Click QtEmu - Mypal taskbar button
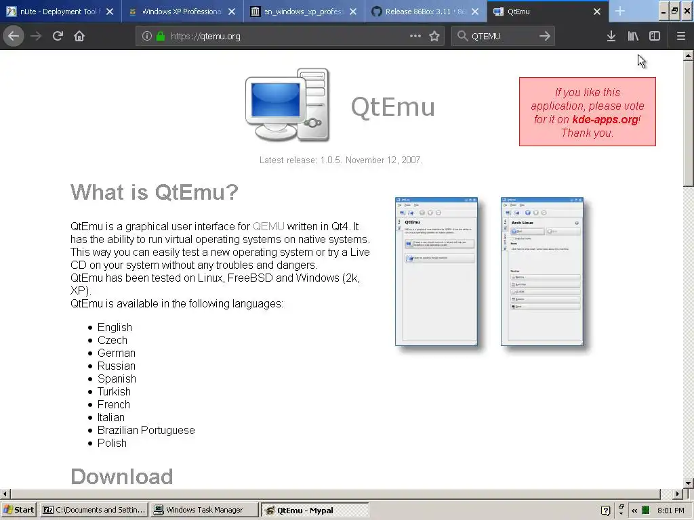The width and height of the screenshot is (694, 520). click(x=314, y=510)
